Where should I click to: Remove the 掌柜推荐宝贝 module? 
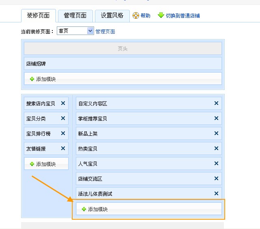(x=216, y=118)
